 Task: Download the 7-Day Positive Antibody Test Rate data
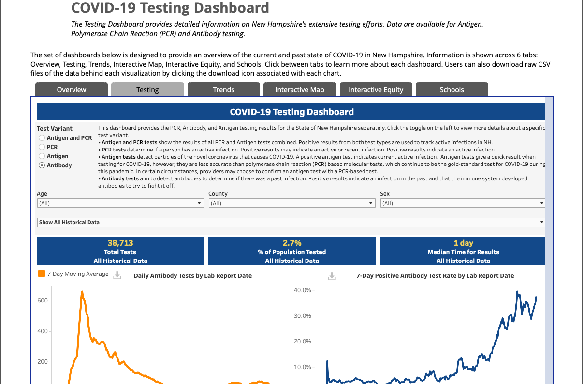click(332, 276)
